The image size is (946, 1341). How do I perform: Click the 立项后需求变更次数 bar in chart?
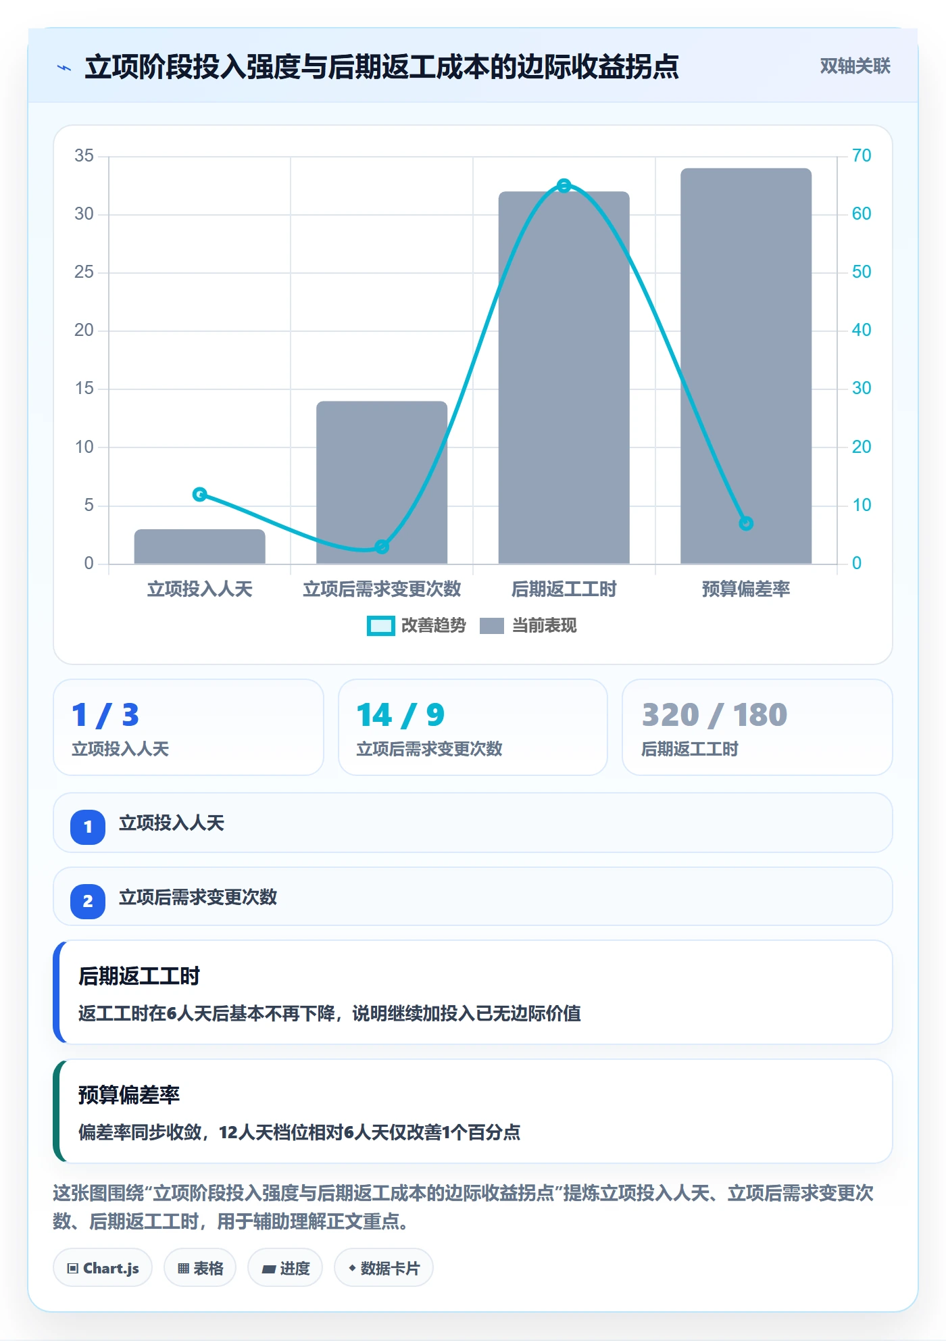point(382,483)
